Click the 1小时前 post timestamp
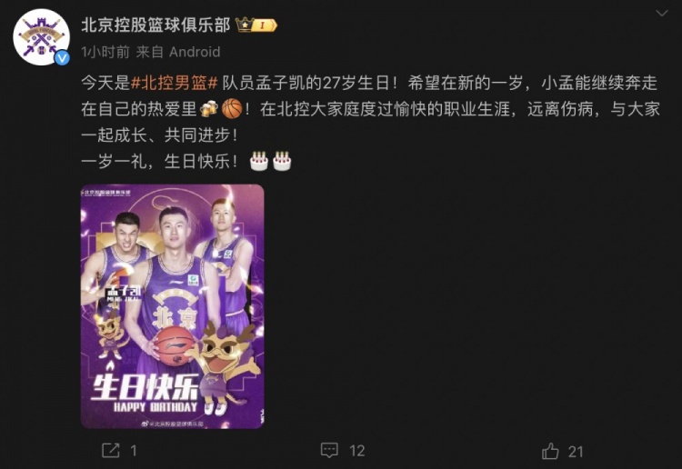The height and width of the screenshot is (469, 682). coord(105,52)
